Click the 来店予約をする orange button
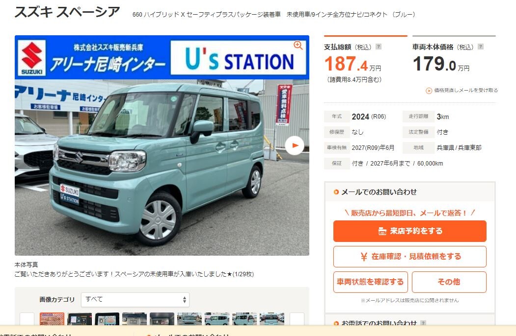 [x=409, y=231]
